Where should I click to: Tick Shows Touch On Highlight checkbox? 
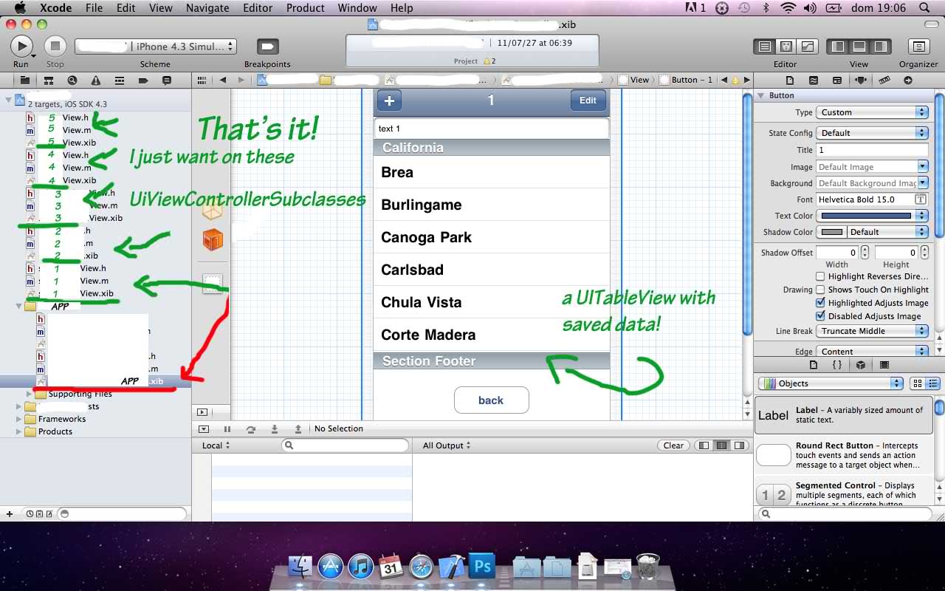coord(820,290)
